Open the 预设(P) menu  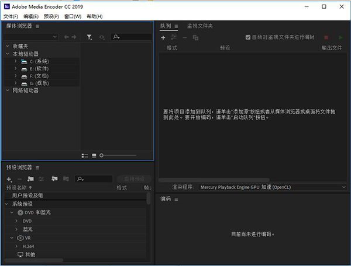[x=51, y=16]
